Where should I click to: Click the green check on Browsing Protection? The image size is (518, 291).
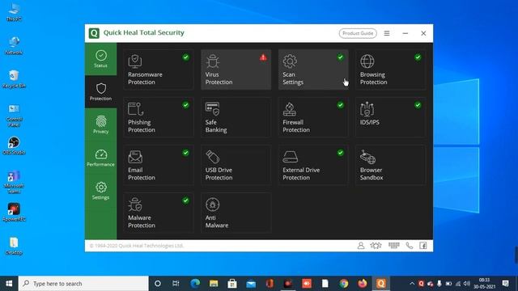[418, 57]
